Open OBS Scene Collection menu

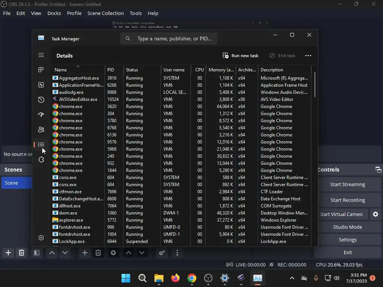[105, 13]
